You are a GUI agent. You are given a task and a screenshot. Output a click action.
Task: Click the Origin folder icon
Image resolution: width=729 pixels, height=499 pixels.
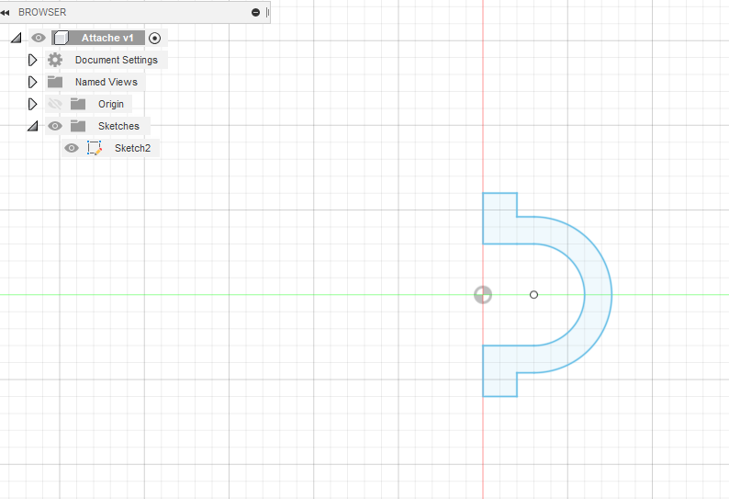click(78, 104)
